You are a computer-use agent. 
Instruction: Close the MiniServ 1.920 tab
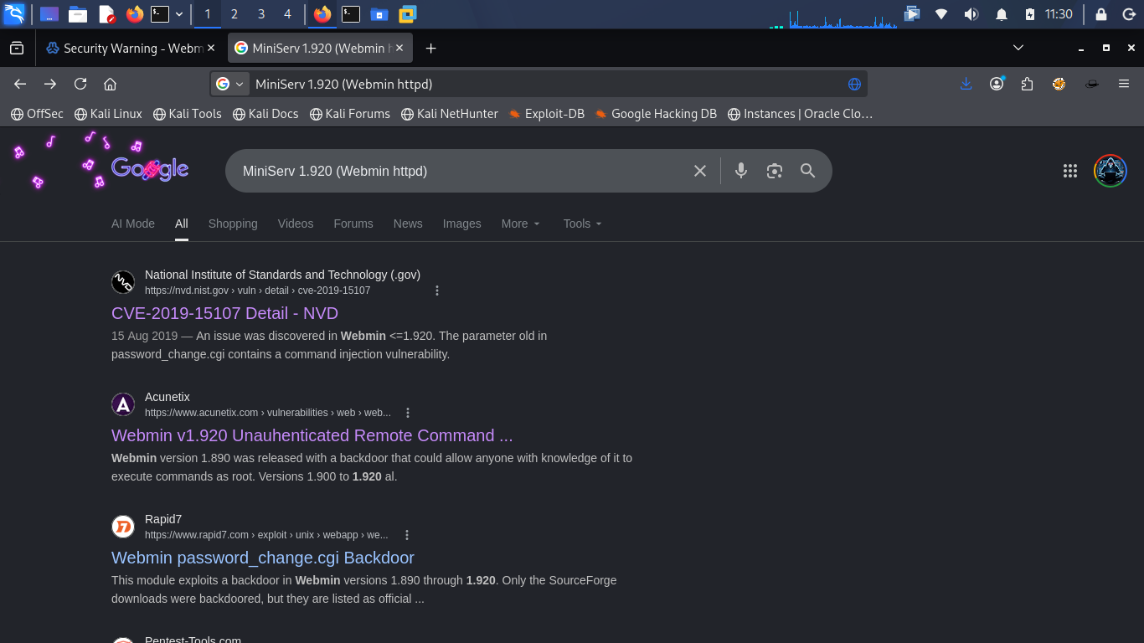point(400,49)
